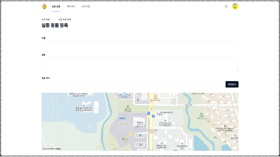Switch to the 재회 후기 tab

(x=71, y=6)
